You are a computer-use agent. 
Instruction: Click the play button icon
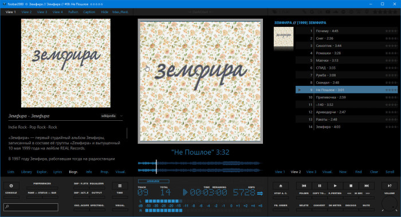335,186
